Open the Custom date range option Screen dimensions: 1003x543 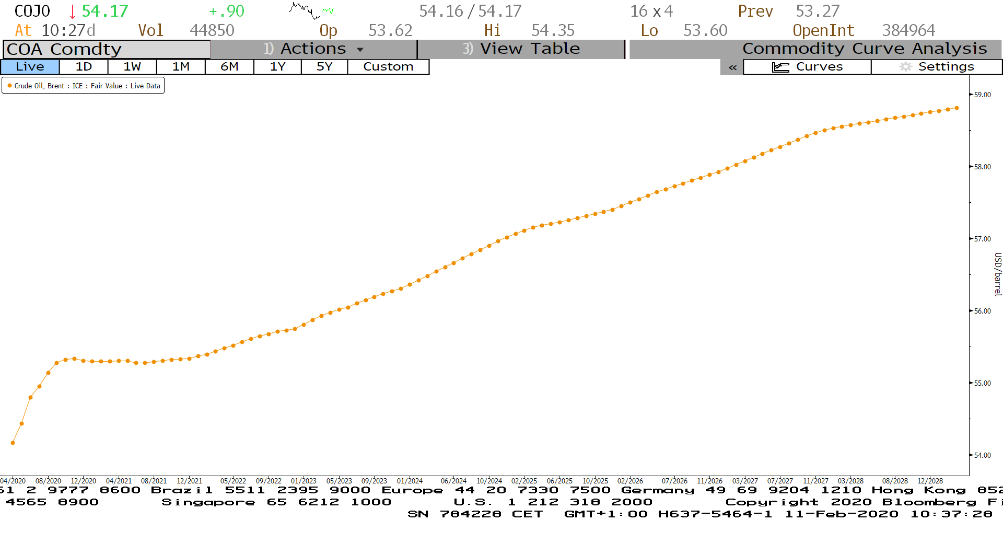pos(388,67)
